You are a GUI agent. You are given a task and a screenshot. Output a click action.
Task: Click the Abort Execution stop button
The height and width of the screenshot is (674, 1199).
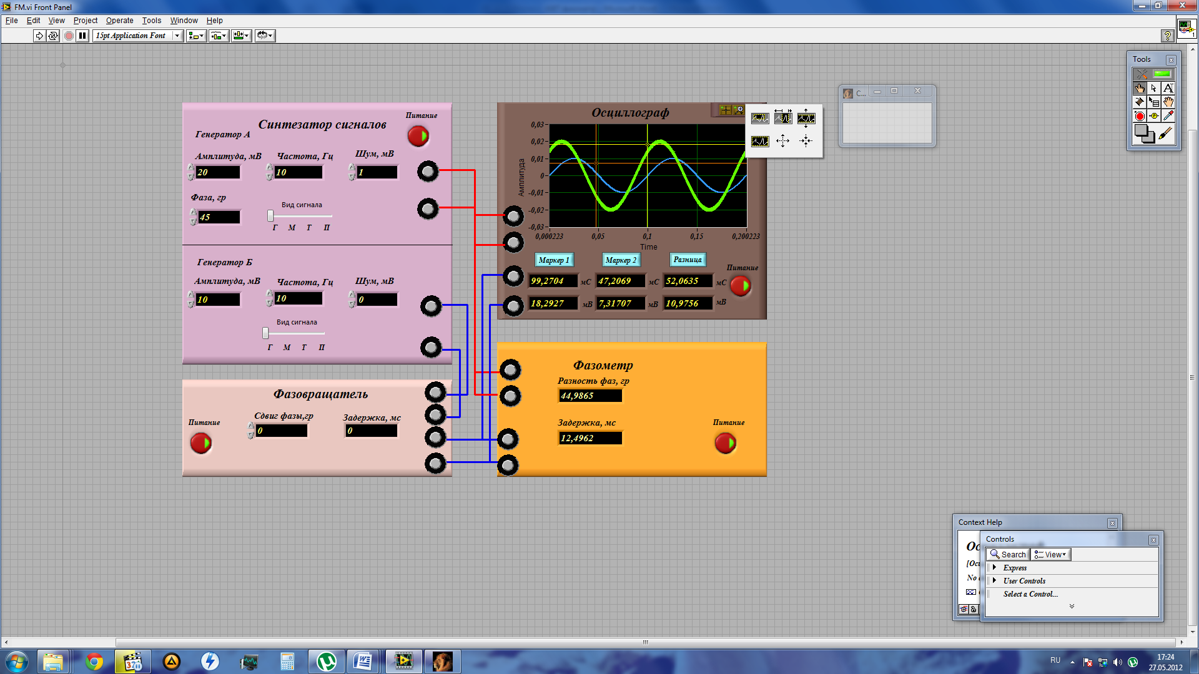[x=69, y=36]
